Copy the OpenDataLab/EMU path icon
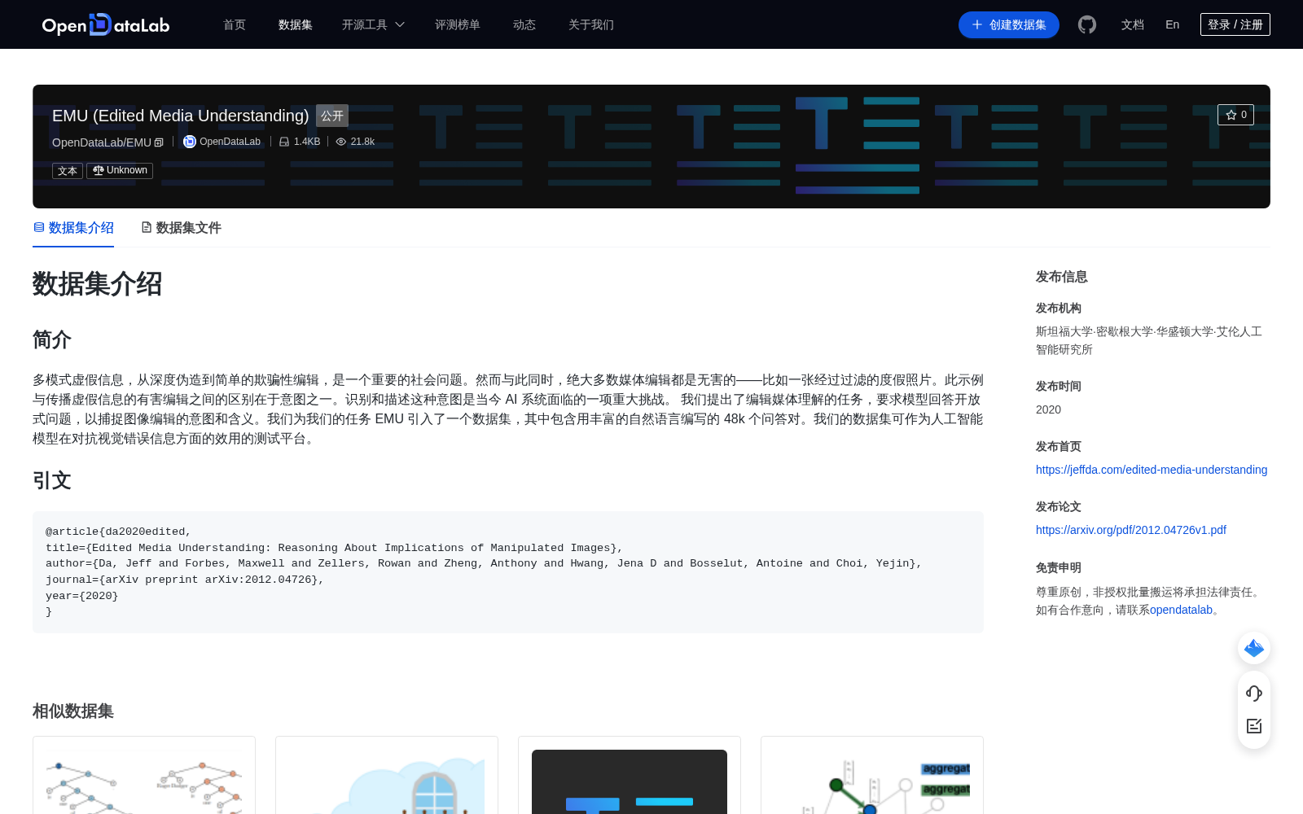Screen dimensions: 1303x814 159,142
